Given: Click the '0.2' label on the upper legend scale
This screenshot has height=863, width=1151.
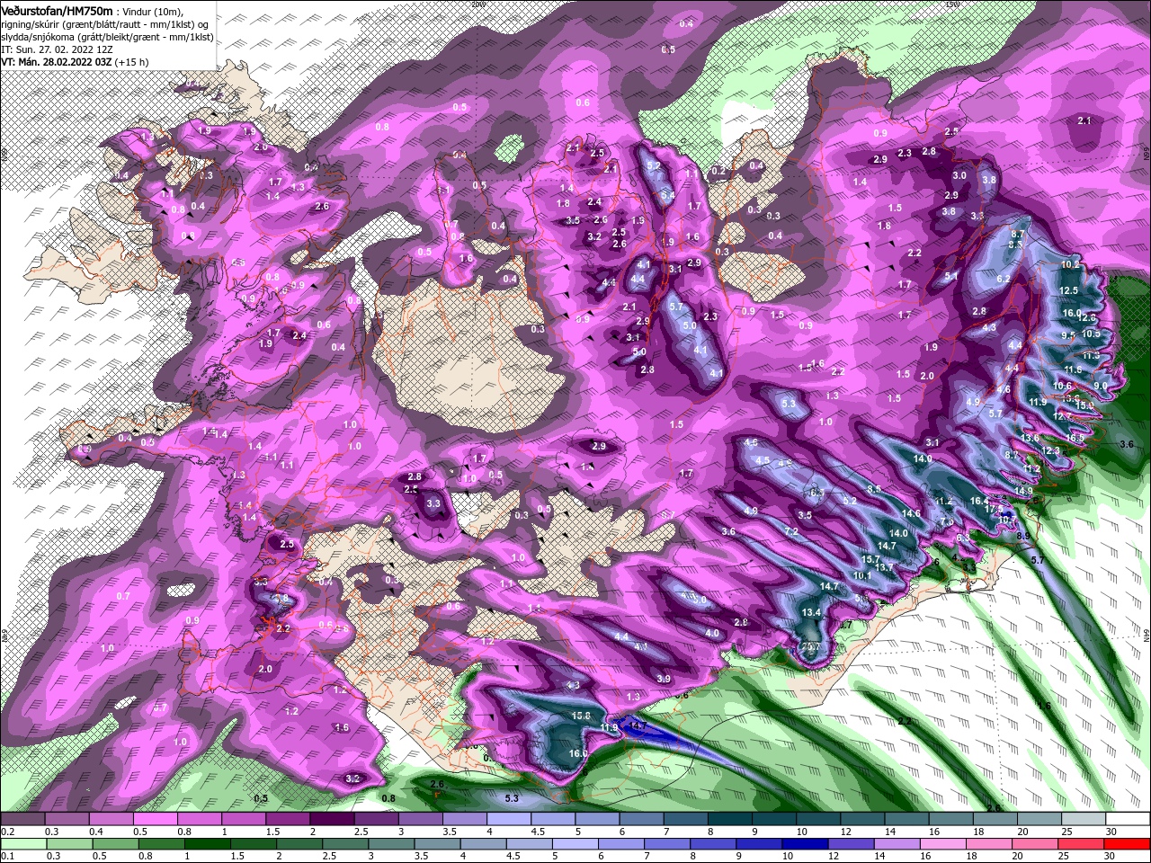Looking at the screenshot, I should pos(7,832).
